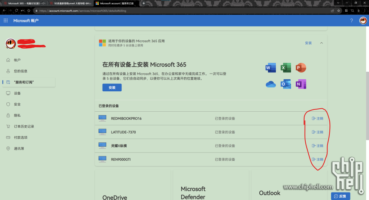Viewport: 369px width, 200px height.
Task: Open a new browser tab
Action: pos(144,3)
